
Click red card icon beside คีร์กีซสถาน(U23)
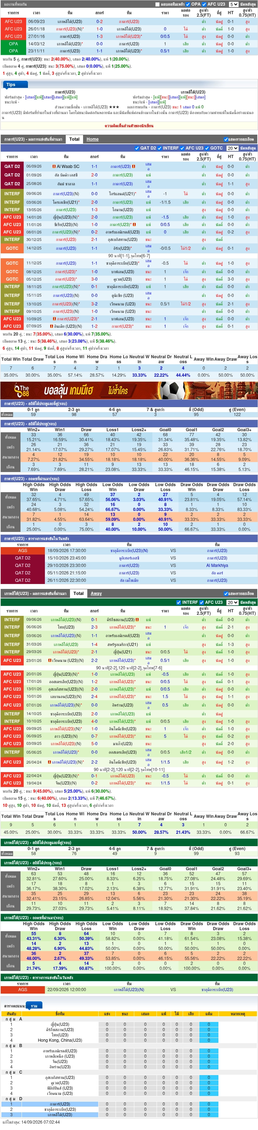coord(137,620)
